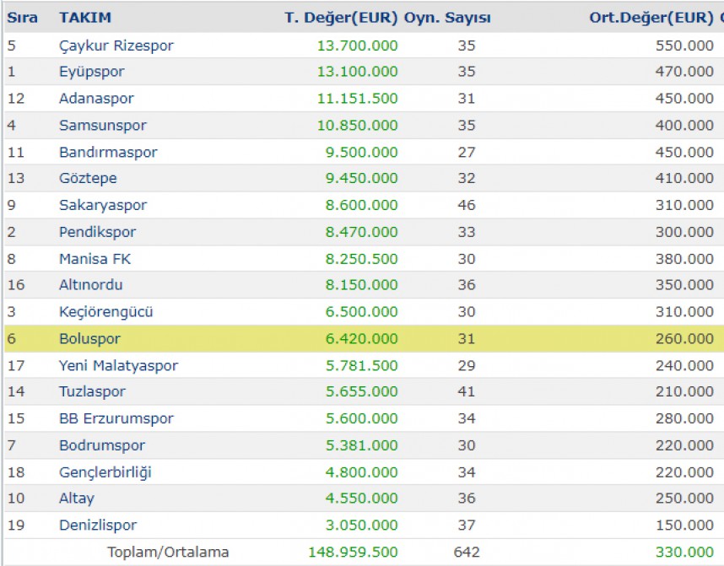Image resolution: width=724 pixels, height=566 pixels.
Task: Open the Eyüpspor team link
Action: [92, 72]
